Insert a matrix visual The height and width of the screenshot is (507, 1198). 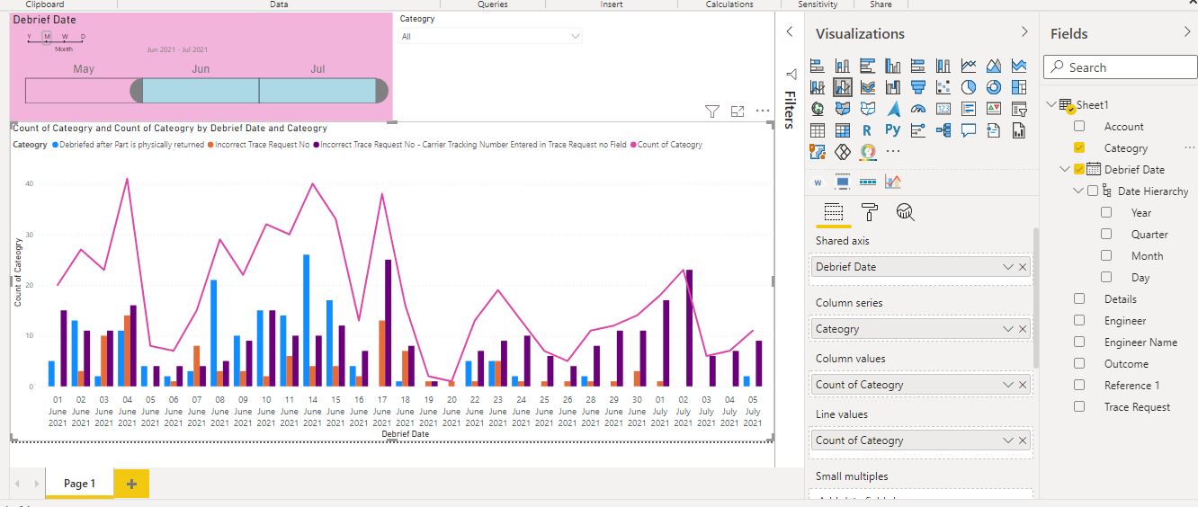pyautogui.click(x=843, y=130)
